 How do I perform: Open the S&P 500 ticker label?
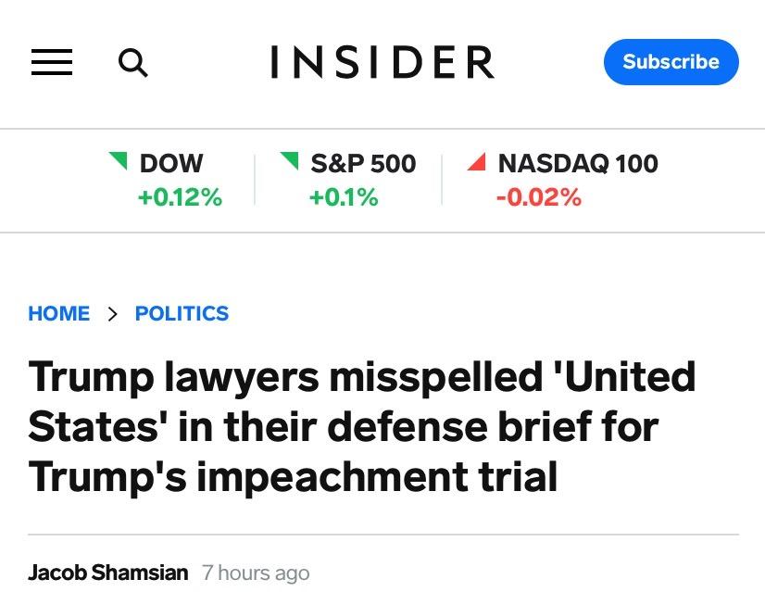[x=363, y=163]
